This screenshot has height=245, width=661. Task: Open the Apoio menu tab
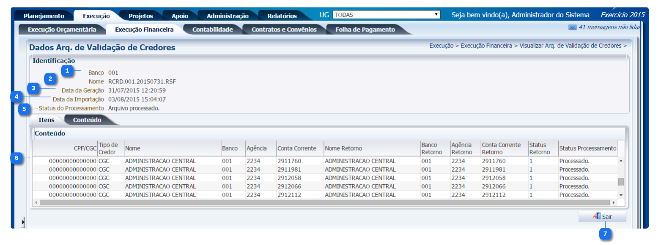pyautogui.click(x=180, y=16)
